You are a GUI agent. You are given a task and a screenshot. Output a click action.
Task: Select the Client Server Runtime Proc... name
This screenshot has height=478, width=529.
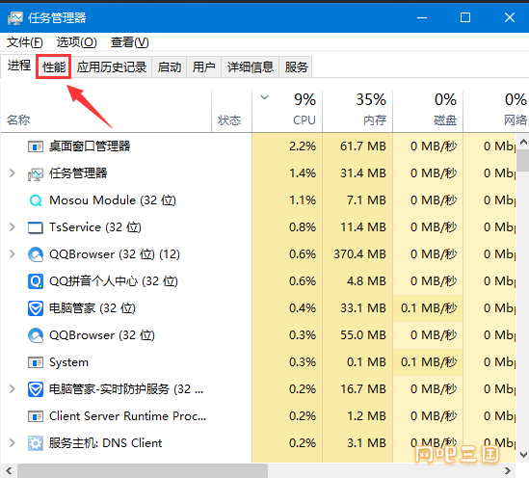pyautogui.click(x=127, y=416)
